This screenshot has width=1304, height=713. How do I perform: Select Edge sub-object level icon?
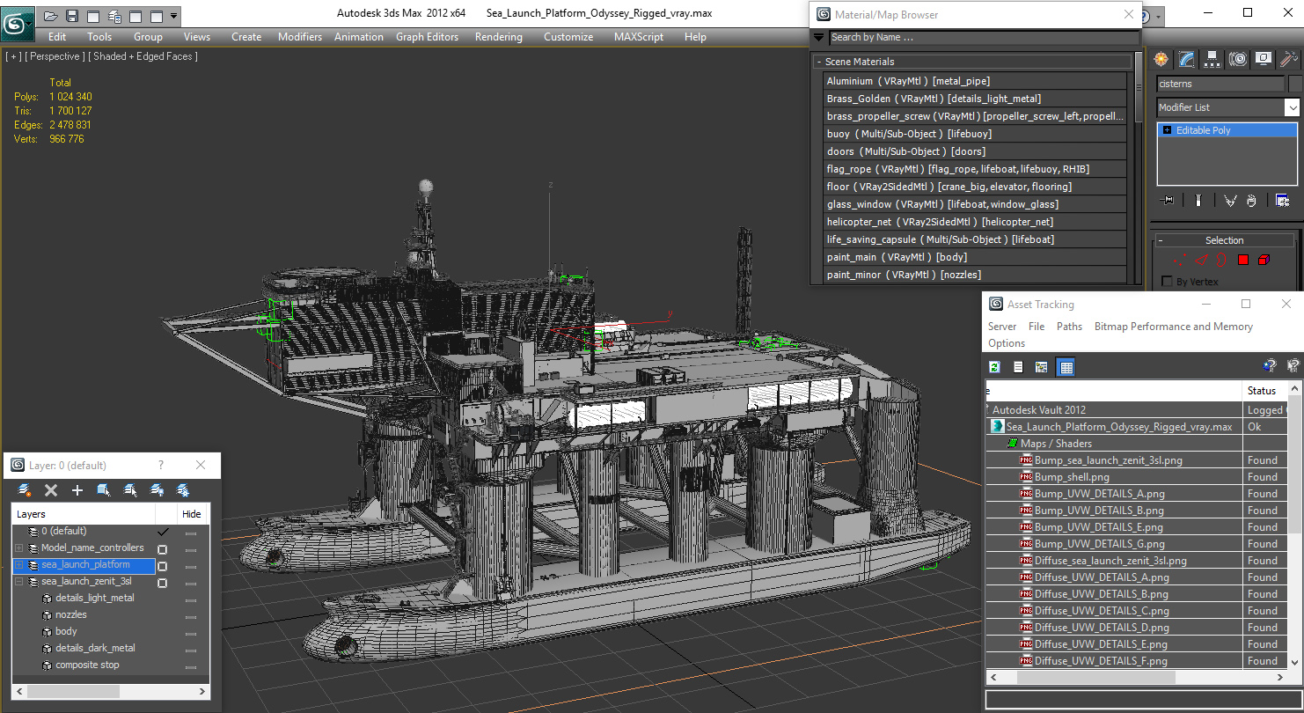click(x=1201, y=260)
